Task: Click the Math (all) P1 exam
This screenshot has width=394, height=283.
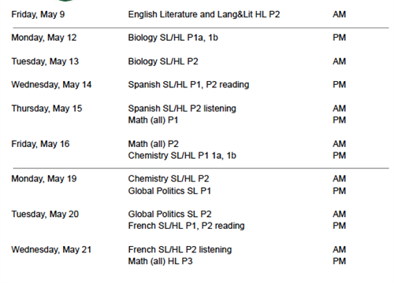Action: (x=153, y=120)
